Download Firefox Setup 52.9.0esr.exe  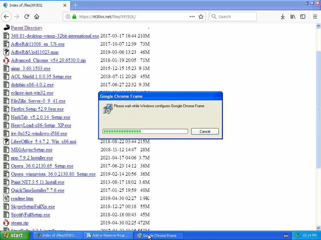coord(37,109)
